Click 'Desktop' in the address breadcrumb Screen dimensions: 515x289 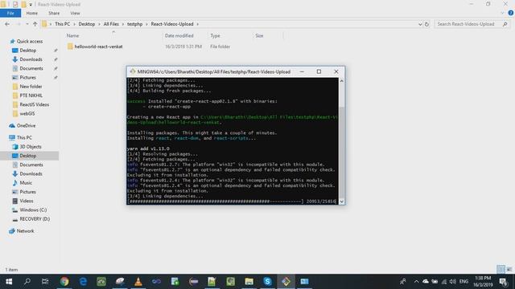click(87, 24)
